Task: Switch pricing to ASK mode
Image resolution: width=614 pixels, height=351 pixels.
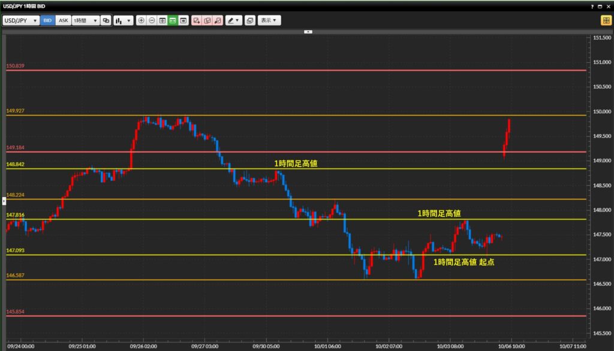Action: (63, 20)
